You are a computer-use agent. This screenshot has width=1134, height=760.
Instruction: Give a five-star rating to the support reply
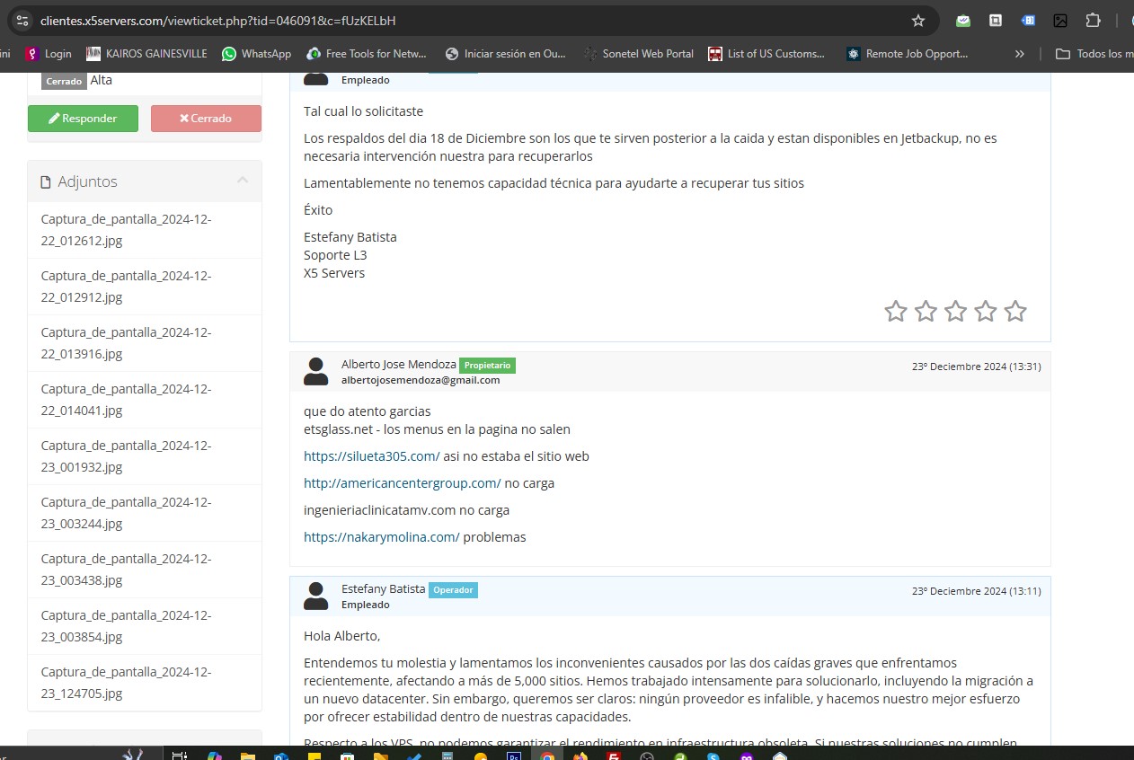coord(1015,311)
